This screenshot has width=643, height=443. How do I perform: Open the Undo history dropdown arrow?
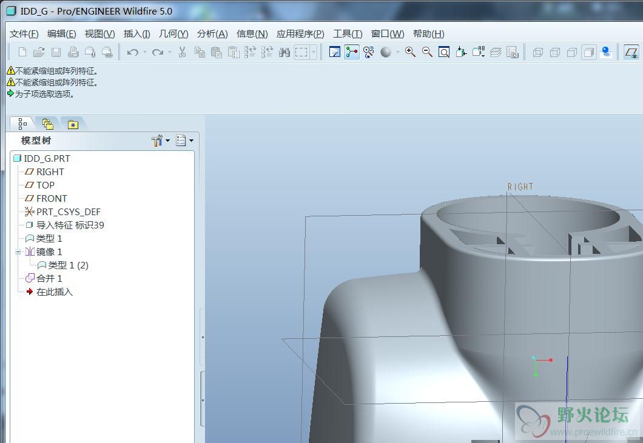coord(145,53)
